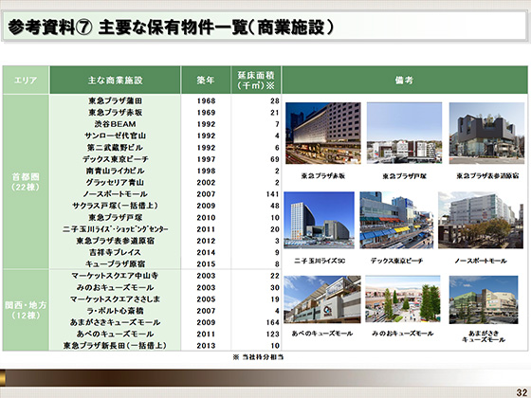This screenshot has height=398, width=531.
Task: Click the 東急プラザ赤坂 photo caption
Action: (x=323, y=176)
